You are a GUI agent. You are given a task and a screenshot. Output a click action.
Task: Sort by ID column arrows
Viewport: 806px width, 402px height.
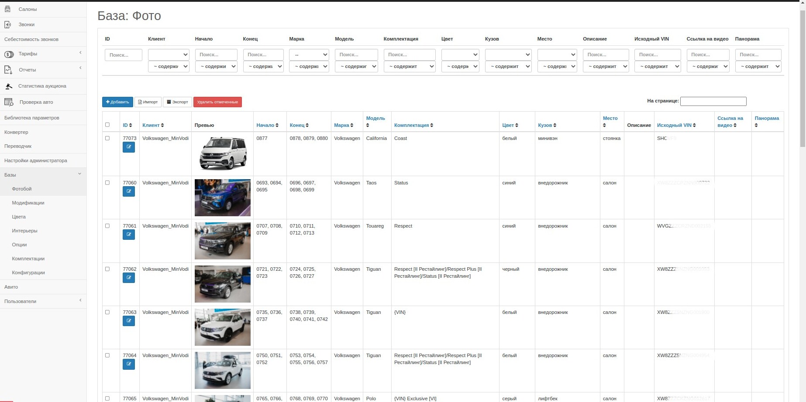coord(131,126)
